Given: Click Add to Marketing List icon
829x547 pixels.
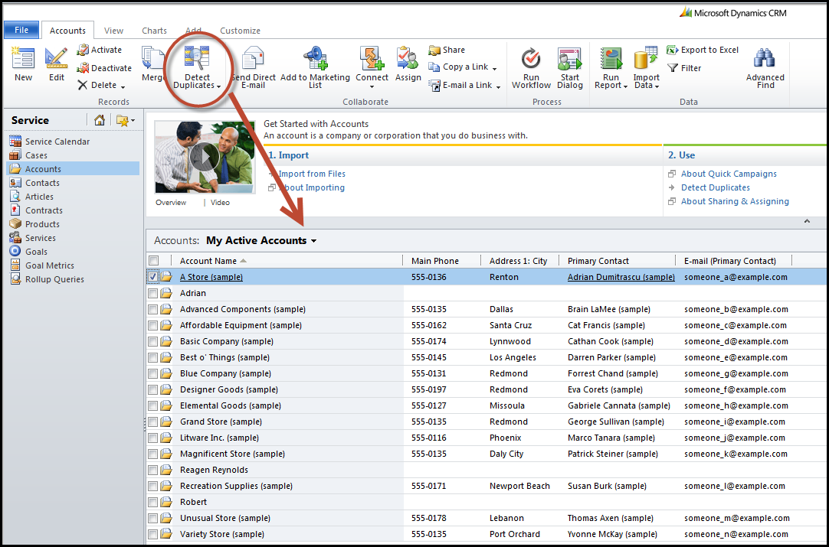Looking at the screenshot, I should coord(316,58).
